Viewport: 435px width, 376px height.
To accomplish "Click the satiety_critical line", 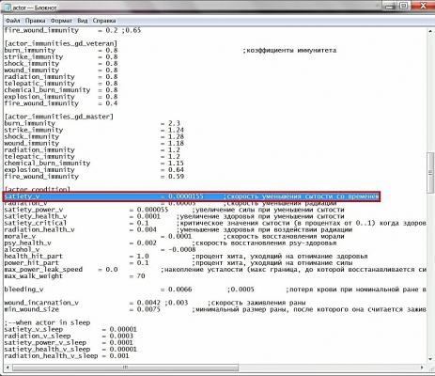I will (x=215, y=223).
